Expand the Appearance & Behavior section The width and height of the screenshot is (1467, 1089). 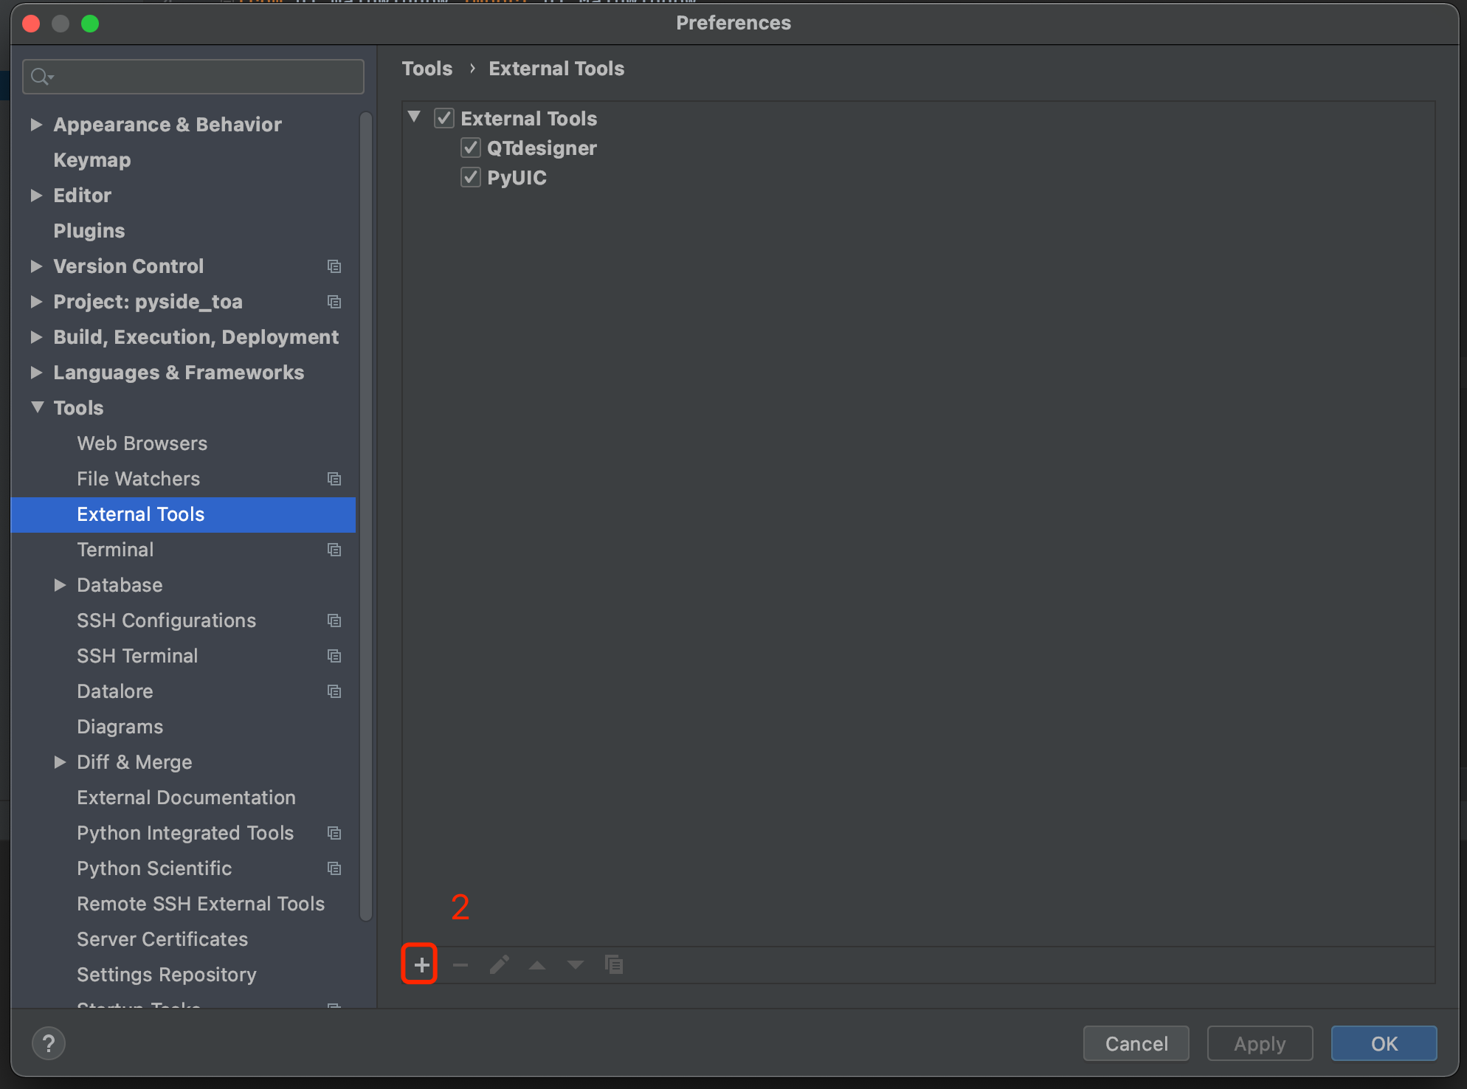pos(36,125)
